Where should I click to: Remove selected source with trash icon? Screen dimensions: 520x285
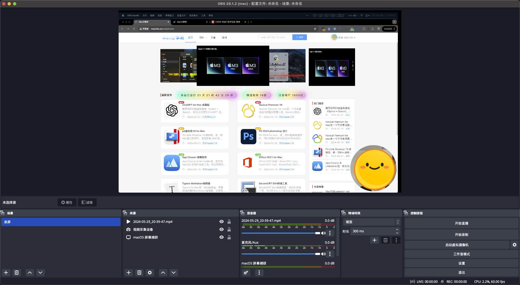click(x=139, y=273)
